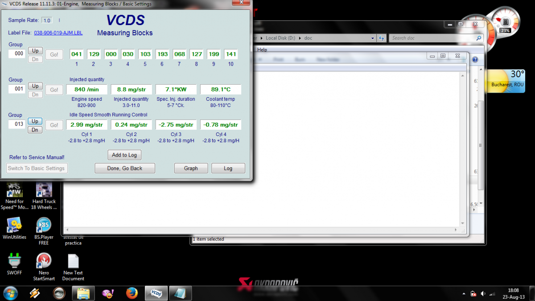Image resolution: width=535 pixels, height=301 pixels.
Task: Click Add to Log button
Action: click(124, 155)
